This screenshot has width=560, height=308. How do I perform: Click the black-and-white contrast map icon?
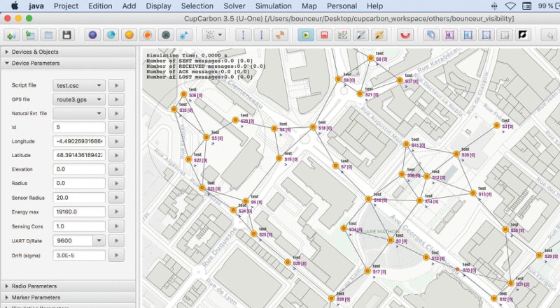(522, 34)
